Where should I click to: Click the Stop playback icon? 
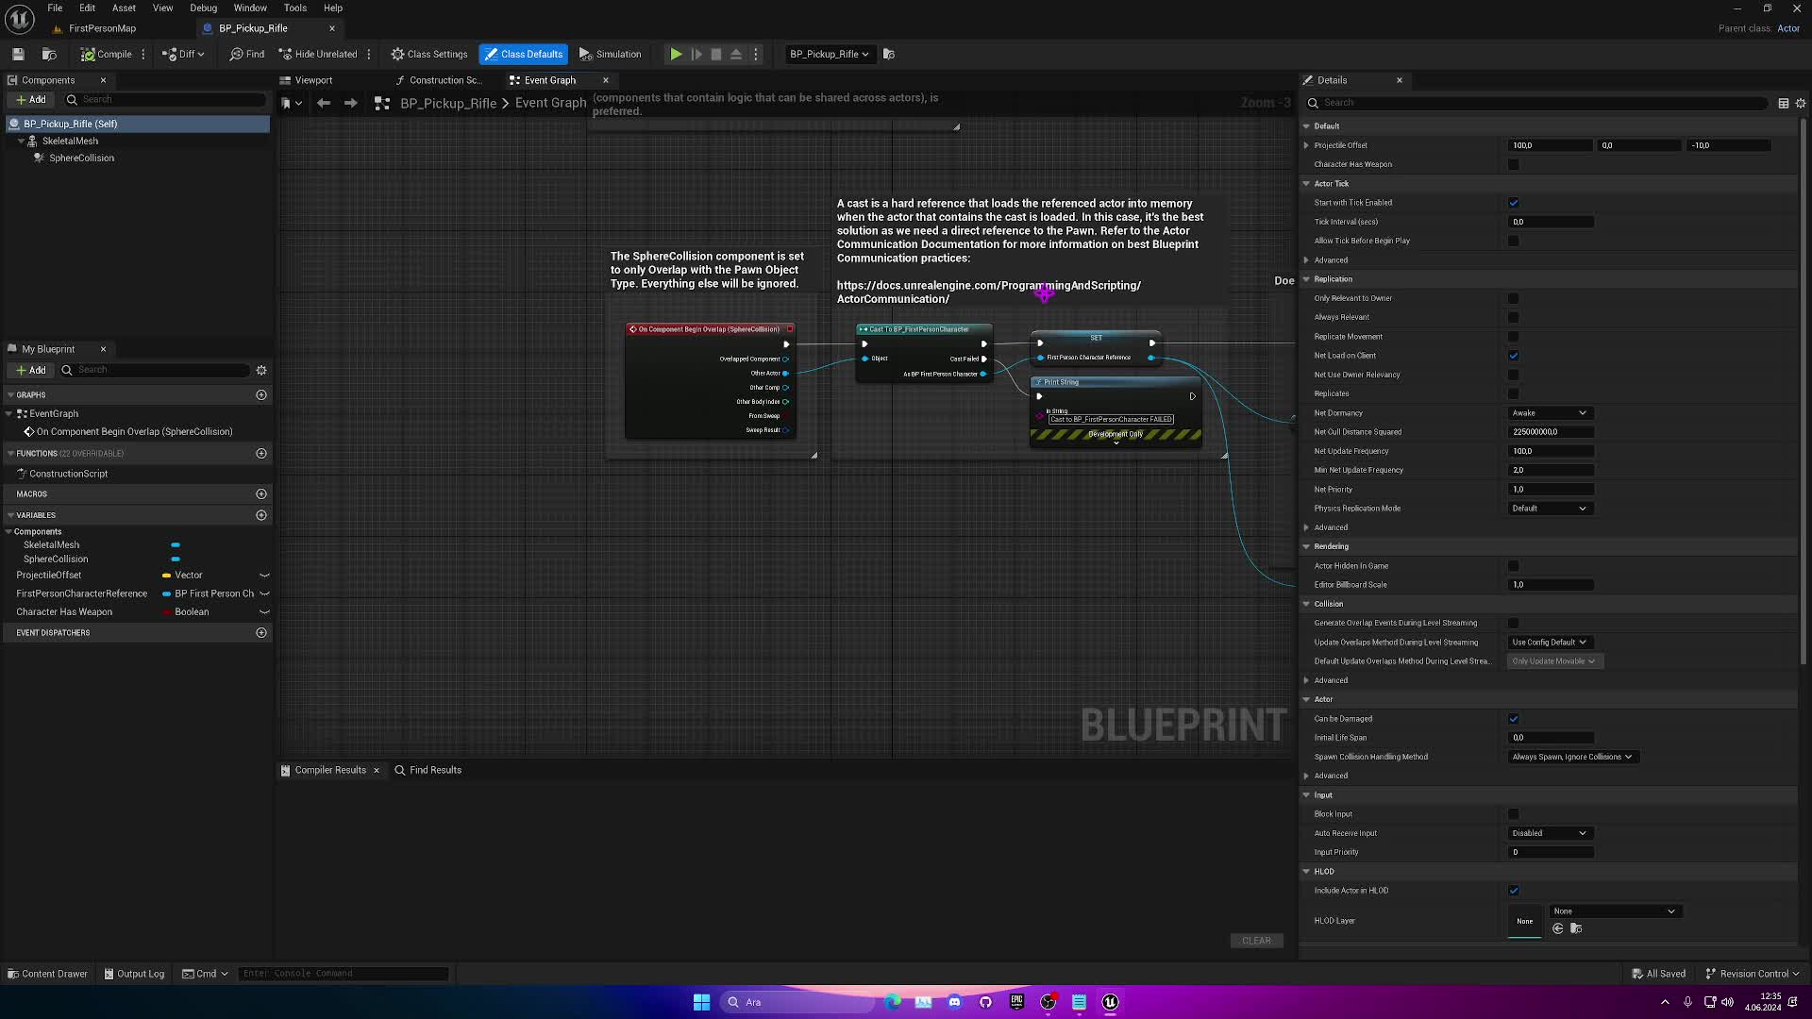tap(716, 54)
